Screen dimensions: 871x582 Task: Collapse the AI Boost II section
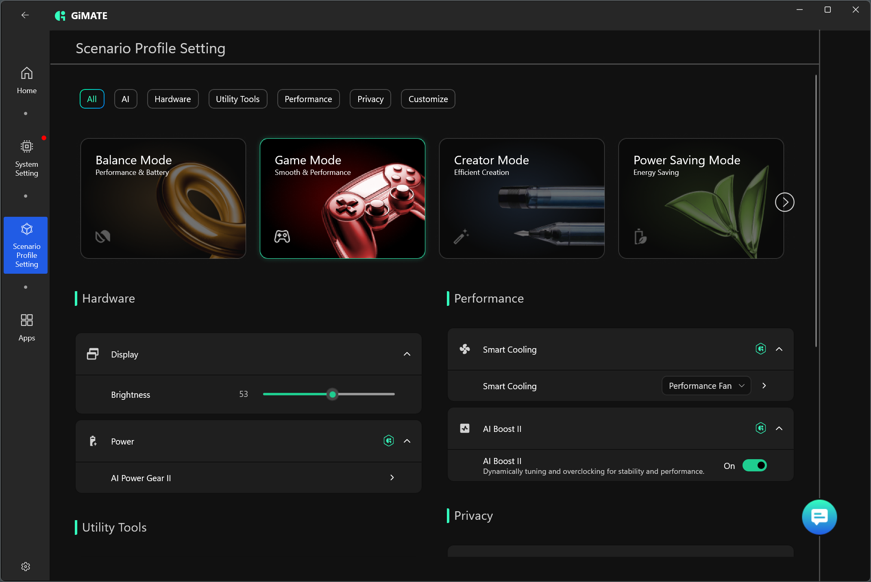(779, 428)
